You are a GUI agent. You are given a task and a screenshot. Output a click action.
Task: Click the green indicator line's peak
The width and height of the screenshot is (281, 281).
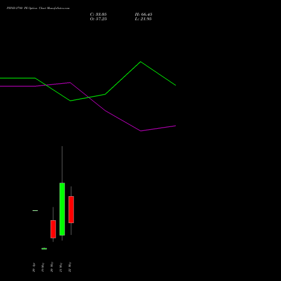click(140, 62)
